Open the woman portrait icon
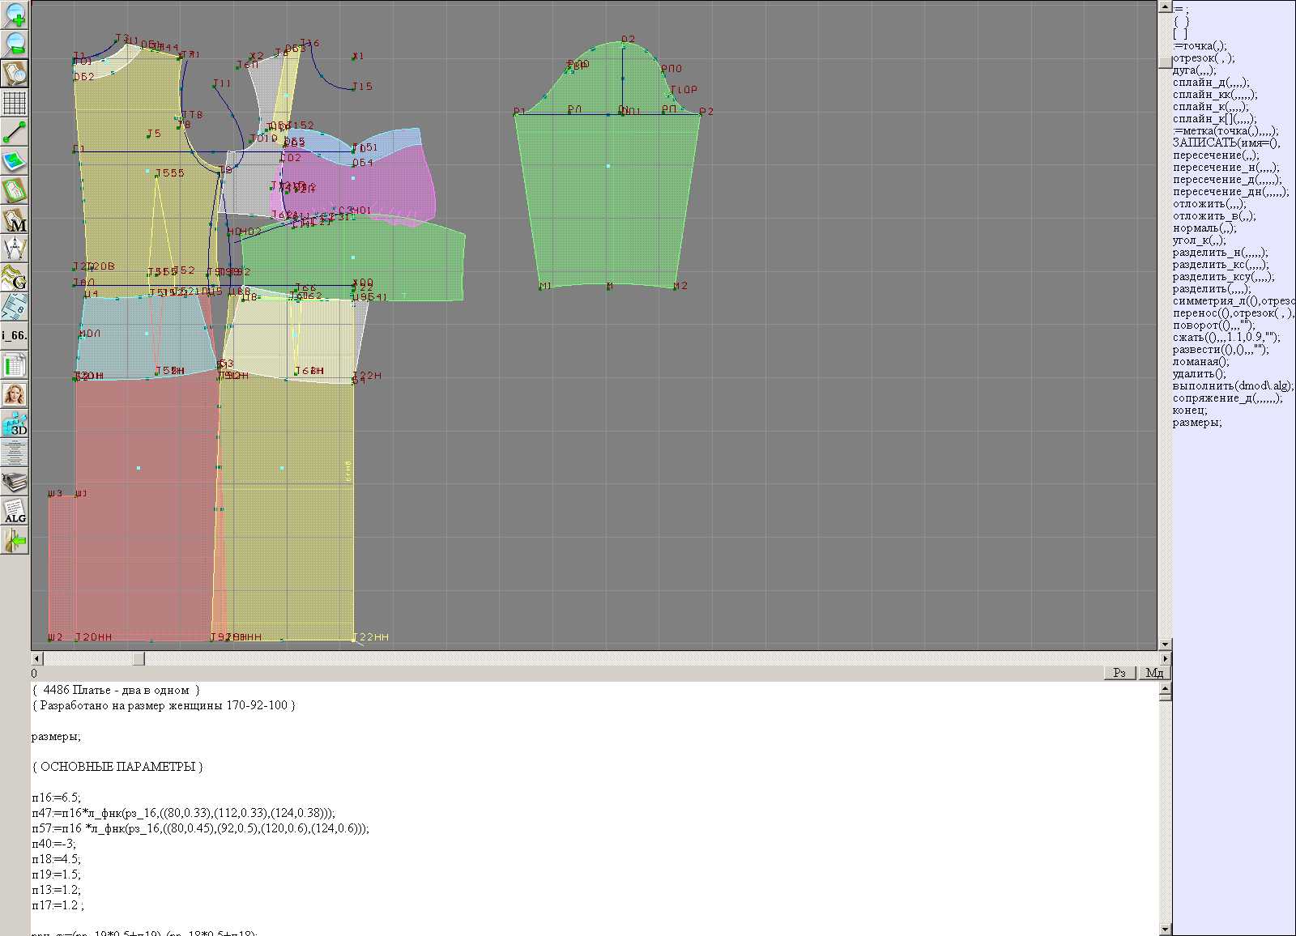This screenshot has width=1296, height=936. (x=15, y=394)
